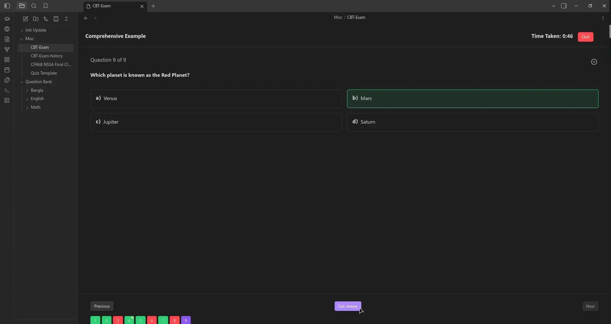Image resolution: width=611 pixels, height=324 pixels.
Task: Click the checklist ribbon icon at bottom
Action: (x=7, y=100)
